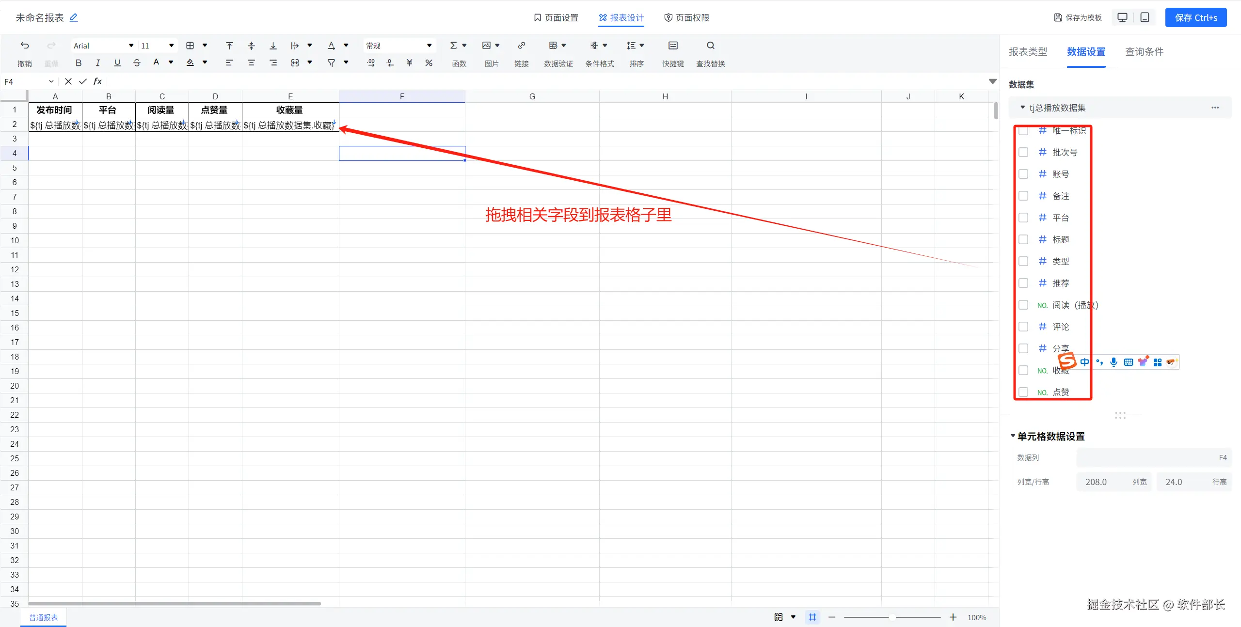Click 保存为模板 button
This screenshot has width=1241, height=627.
click(x=1078, y=17)
